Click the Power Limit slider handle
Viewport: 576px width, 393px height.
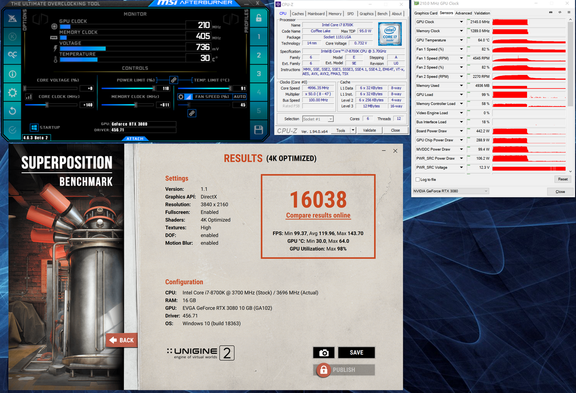[x=153, y=88]
